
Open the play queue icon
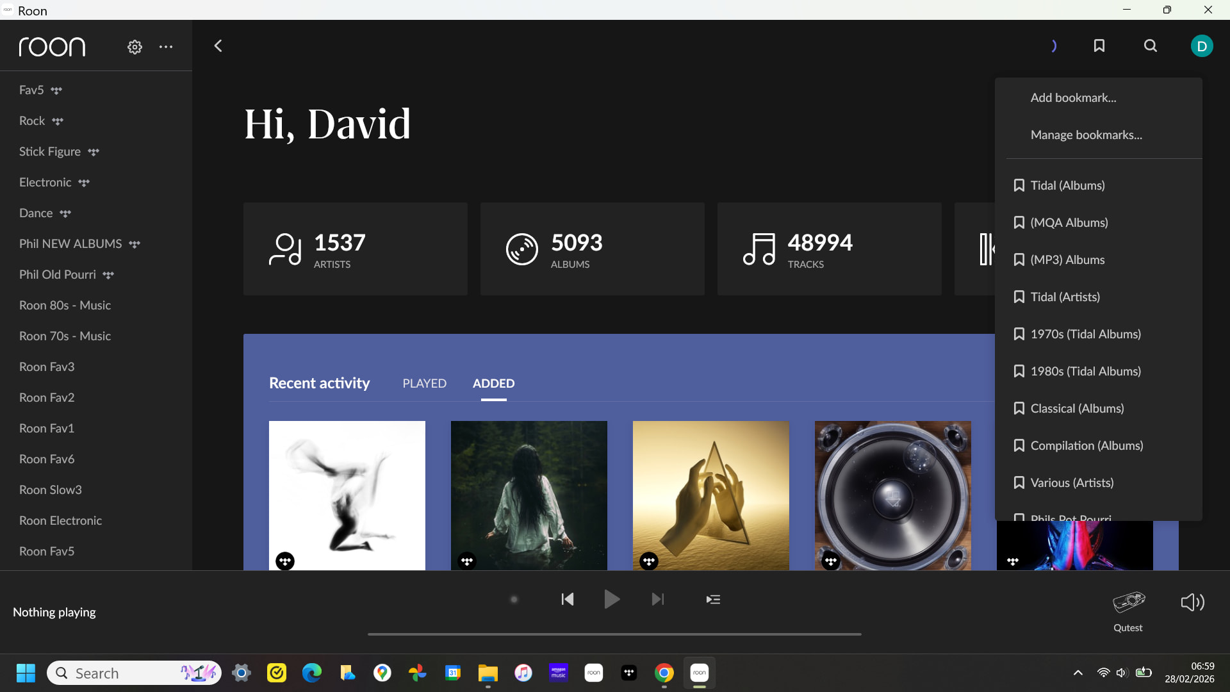pos(713,600)
